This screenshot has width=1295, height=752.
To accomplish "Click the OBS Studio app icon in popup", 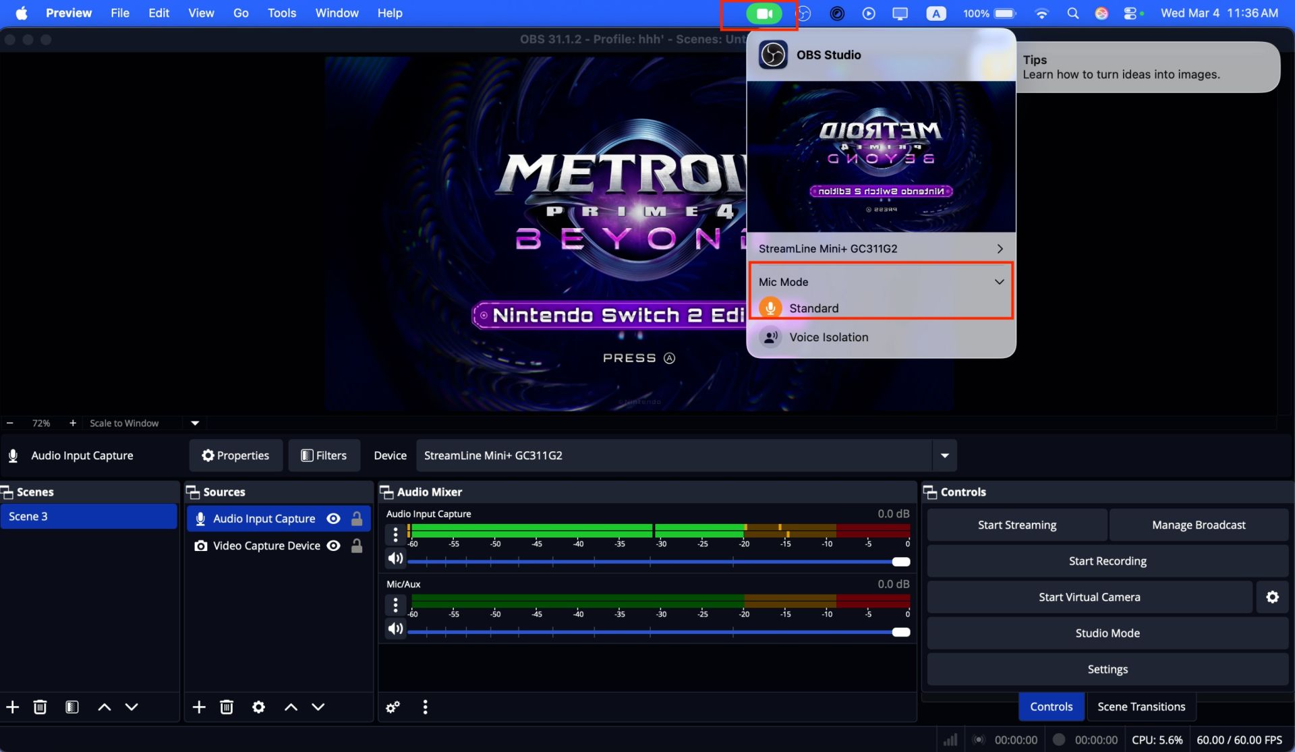I will [773, 55].
